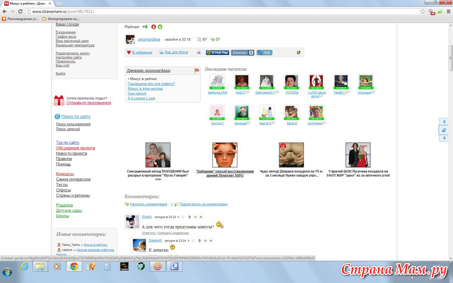Share post to ЖЖ
This screenshot has height=283, width=453.
point(264,53)
